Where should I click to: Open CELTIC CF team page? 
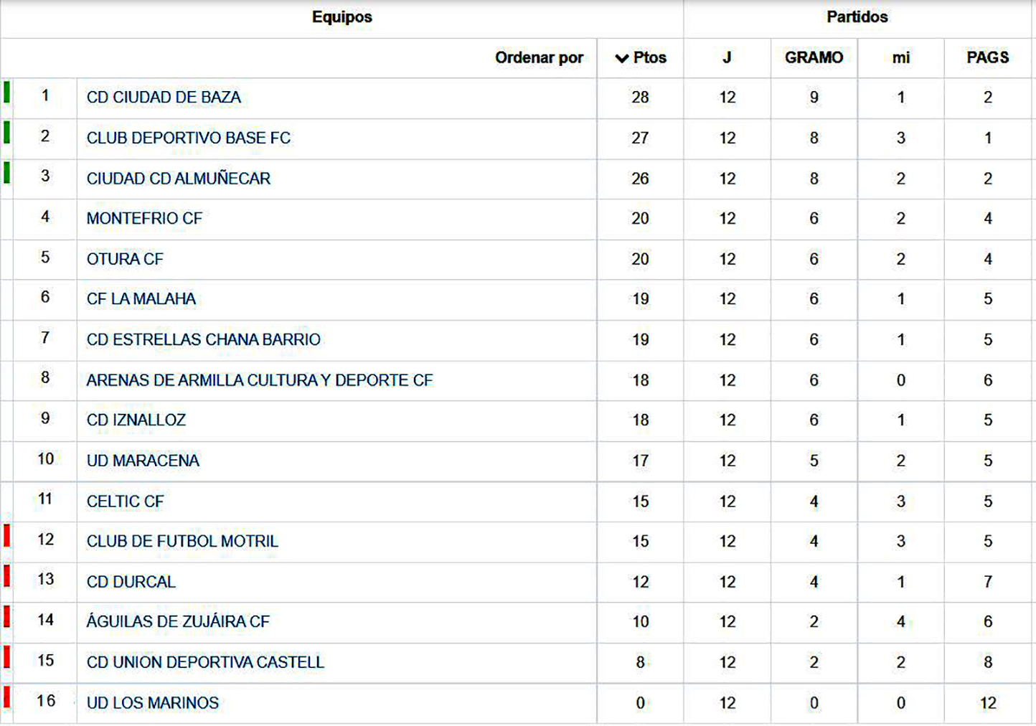click(125, 501)
